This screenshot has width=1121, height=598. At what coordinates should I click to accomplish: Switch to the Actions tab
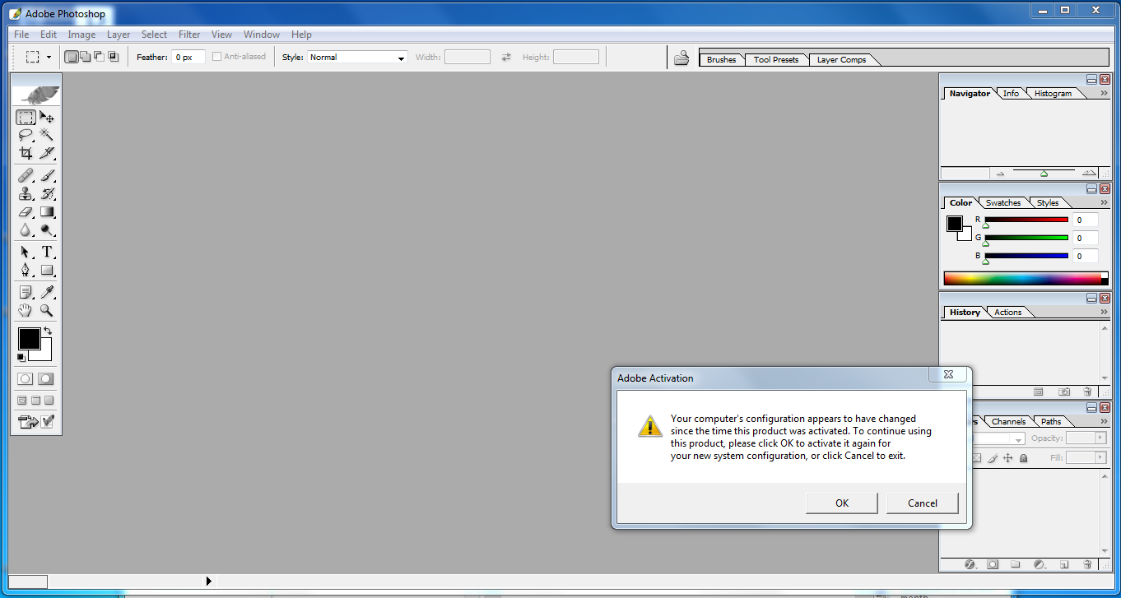click(x=1007, y=313)
